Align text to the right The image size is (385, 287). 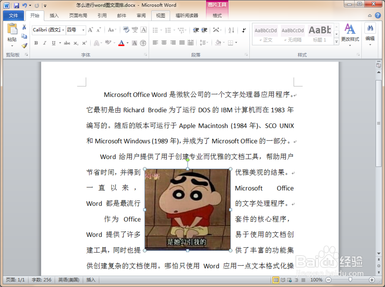click(173, 43)
